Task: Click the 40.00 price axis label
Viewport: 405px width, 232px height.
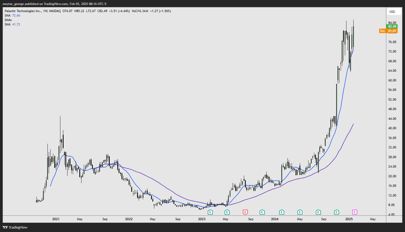Action: [x=392, y=128]
